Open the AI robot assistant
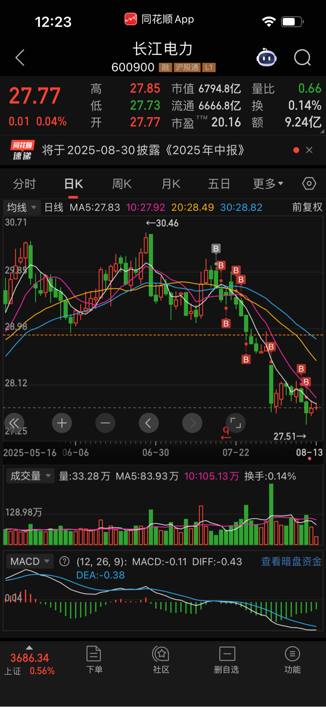The image size is (326, 707). coord(267,57)
